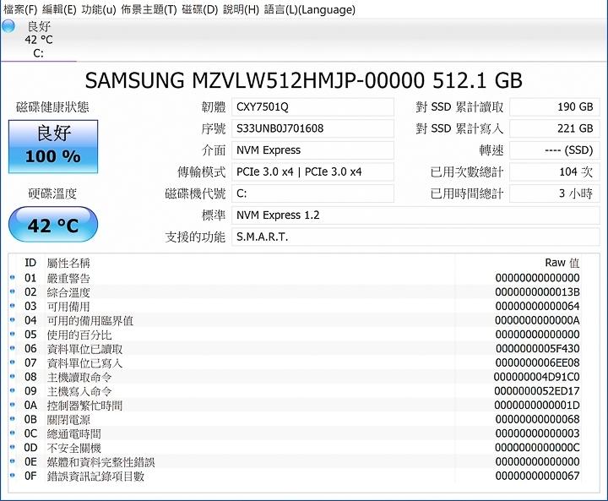Click the 良好 100 % health status button
608x501 pixels.
(53, 144)
